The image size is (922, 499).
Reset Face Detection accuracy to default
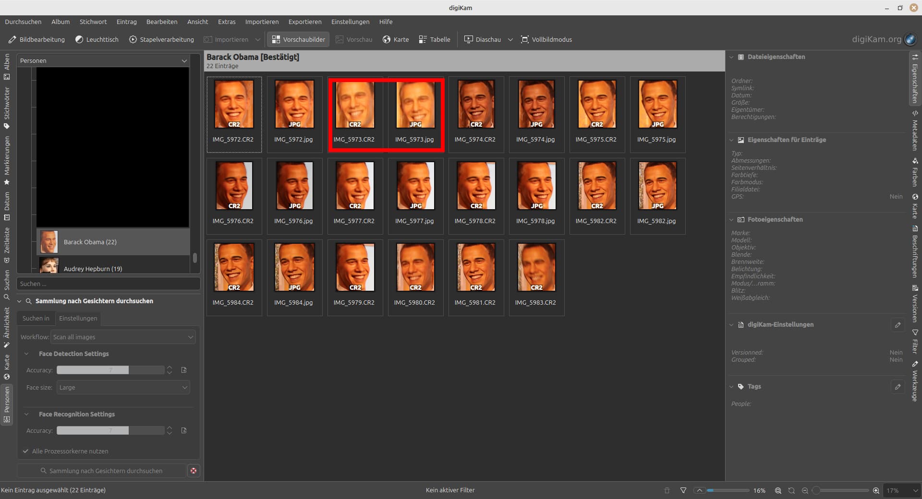(184, 370)
